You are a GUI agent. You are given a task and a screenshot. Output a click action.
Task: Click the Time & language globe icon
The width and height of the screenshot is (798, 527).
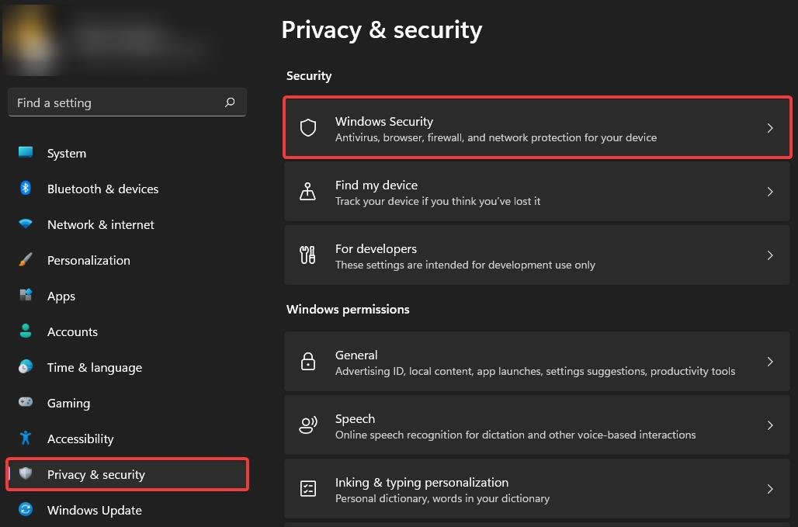(26, 367)
